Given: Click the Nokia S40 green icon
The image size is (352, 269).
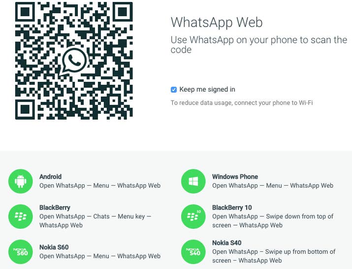Looking at the screenshot, I should coord(193,252).
